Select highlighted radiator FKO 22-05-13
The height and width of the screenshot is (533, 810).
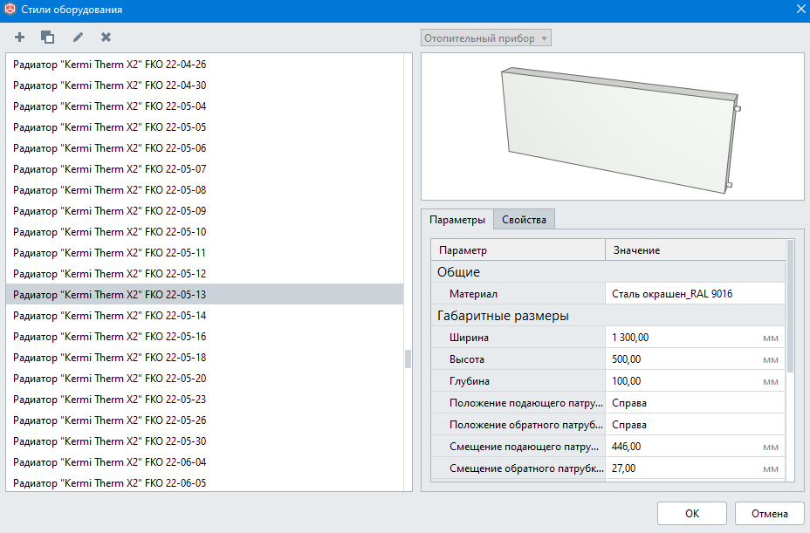pyautogui.click(x=204, y=294)
